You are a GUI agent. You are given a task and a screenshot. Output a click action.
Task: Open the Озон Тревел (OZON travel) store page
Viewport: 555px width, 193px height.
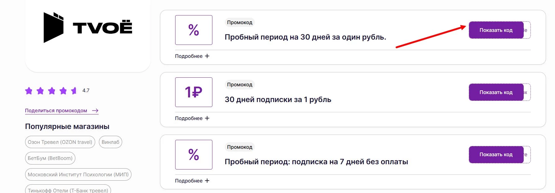point(60,142)
